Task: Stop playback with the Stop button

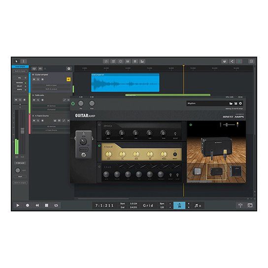Action: (x=46, y=205)
